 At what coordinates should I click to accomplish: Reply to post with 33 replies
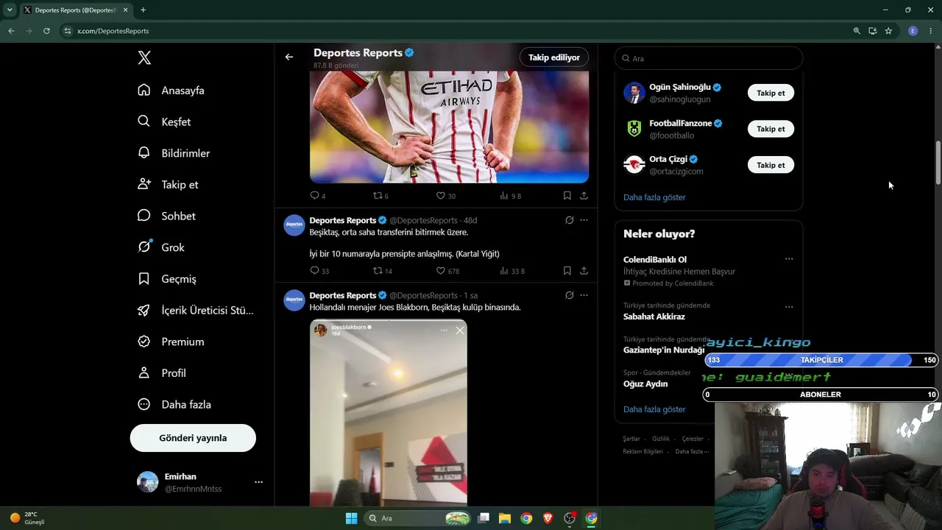(x=319, y=271)
